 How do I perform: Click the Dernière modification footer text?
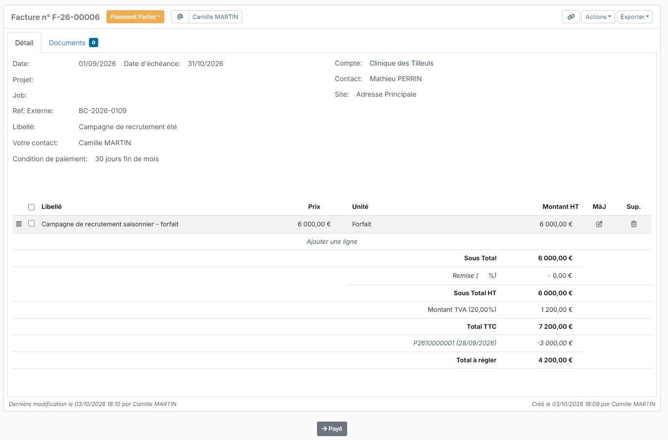coord(92,404)
